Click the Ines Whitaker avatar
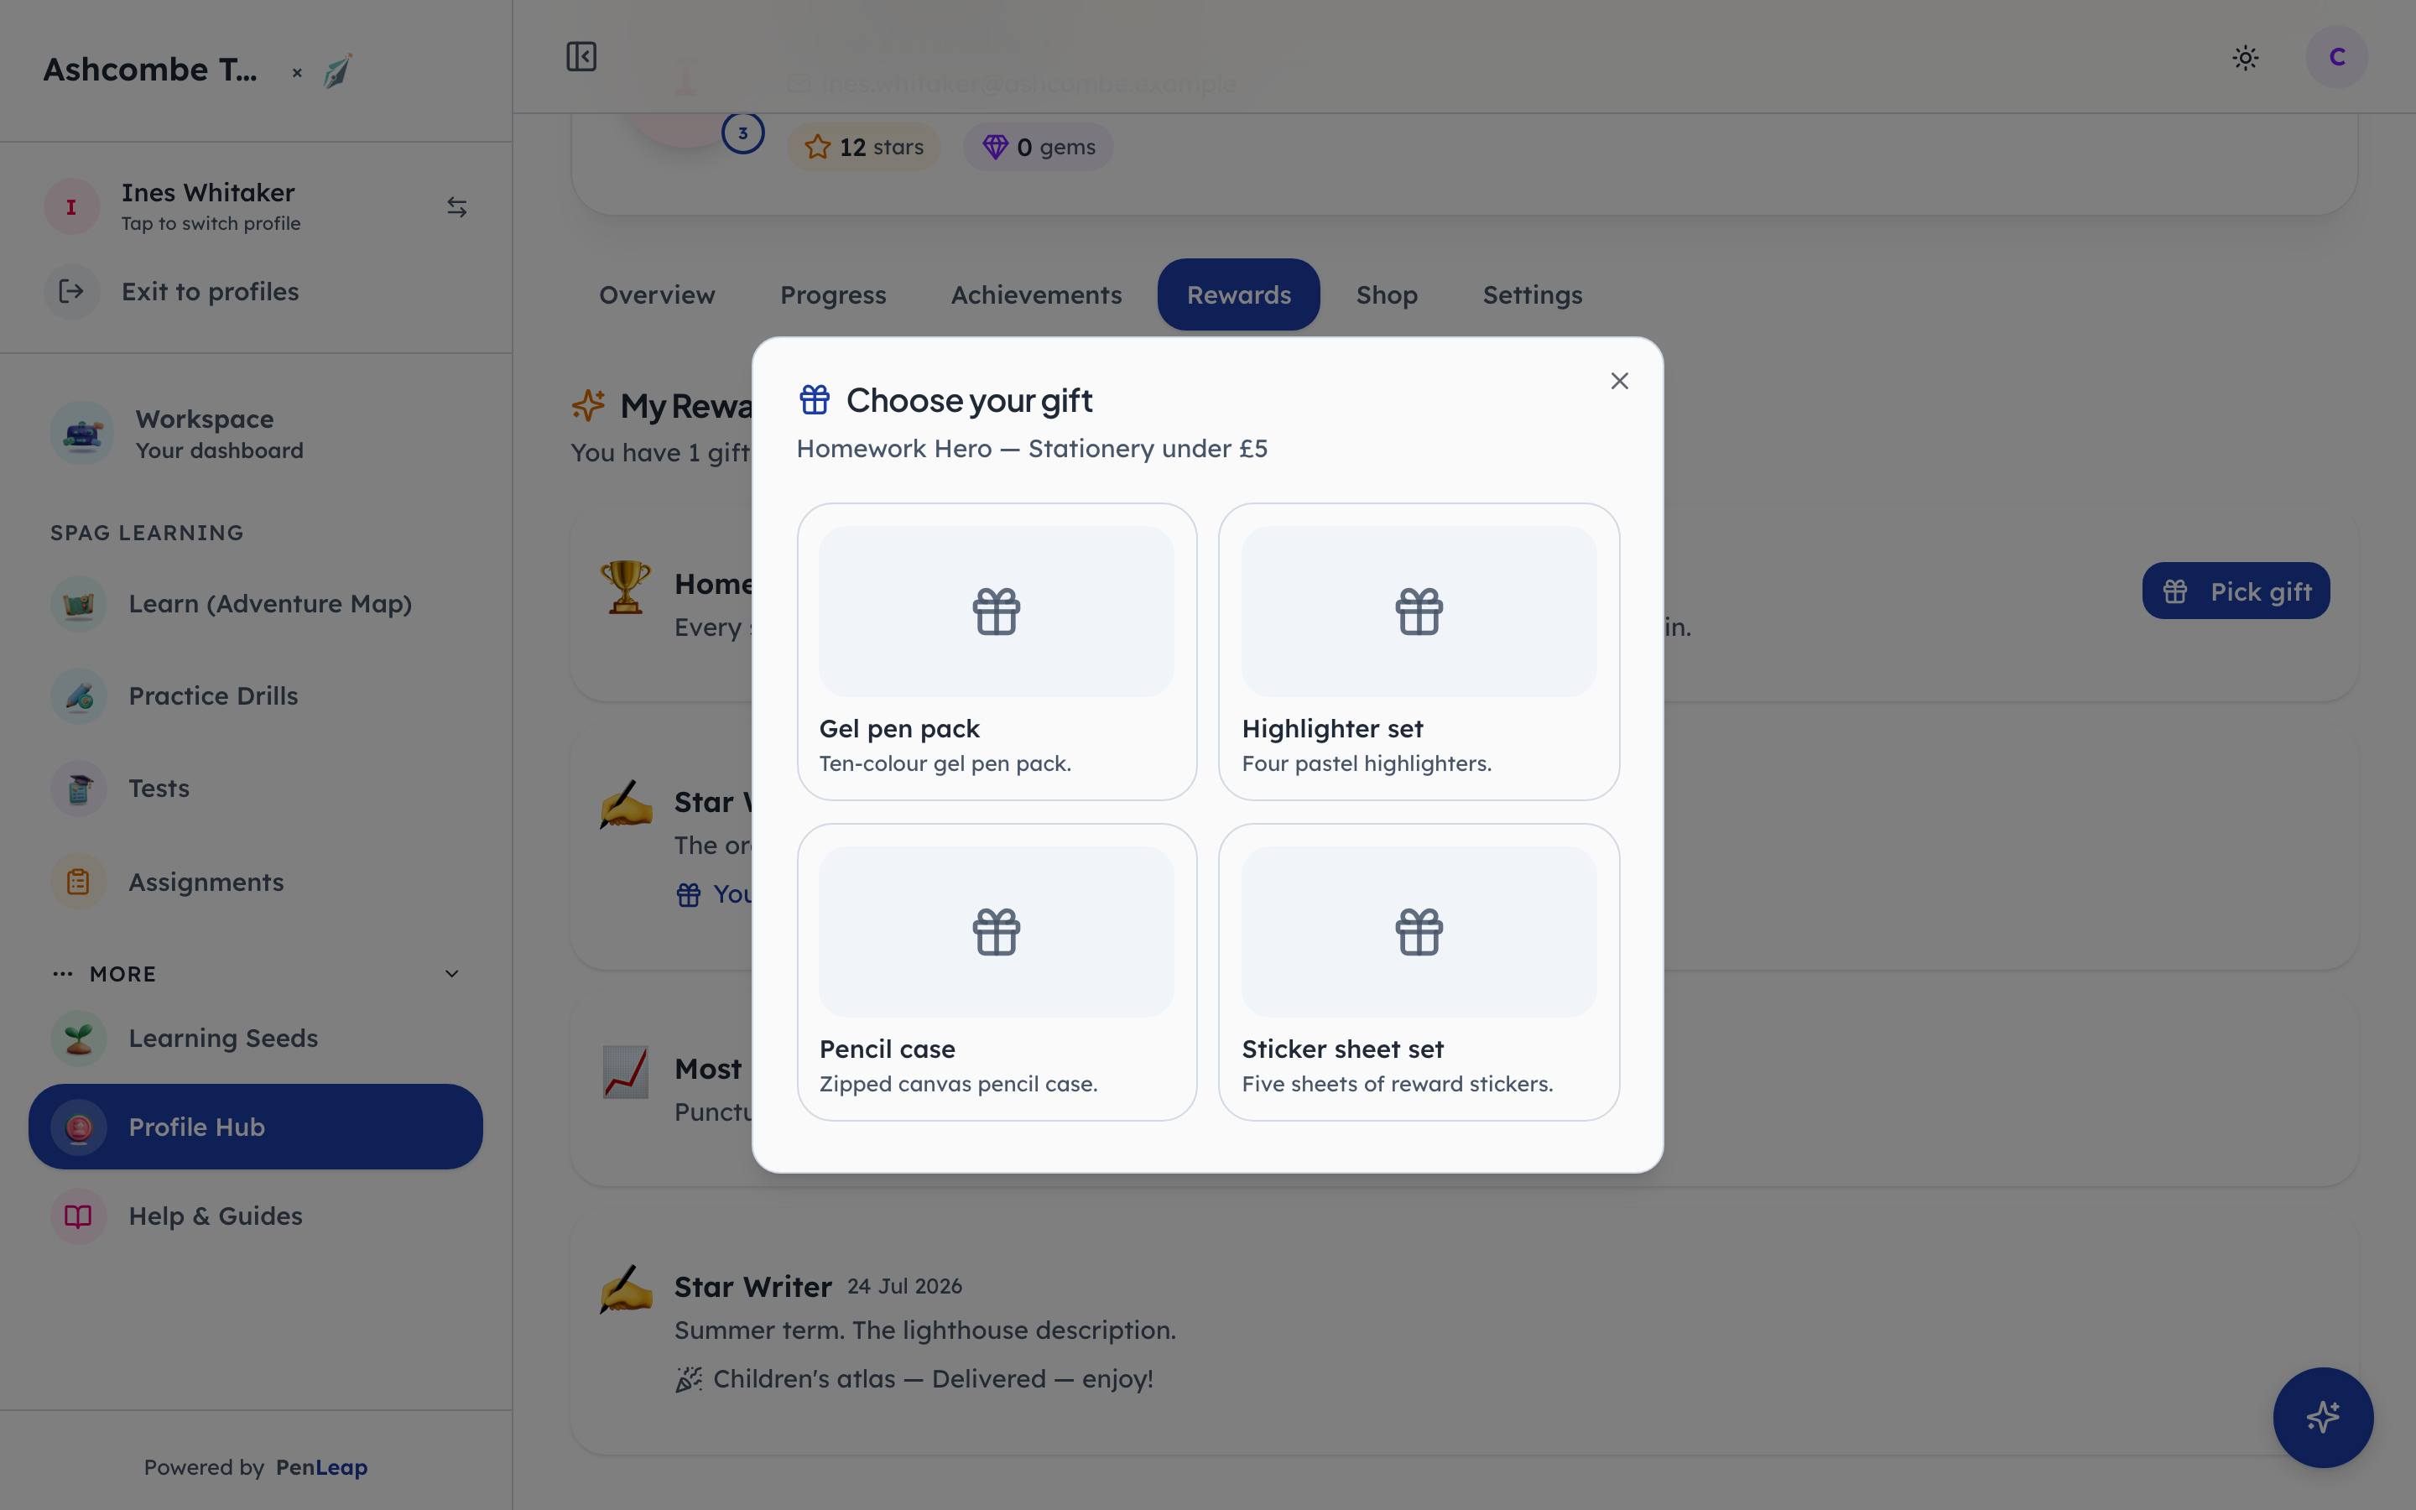Screen dimensions: 2416x1510 click(x=72, y=206)
